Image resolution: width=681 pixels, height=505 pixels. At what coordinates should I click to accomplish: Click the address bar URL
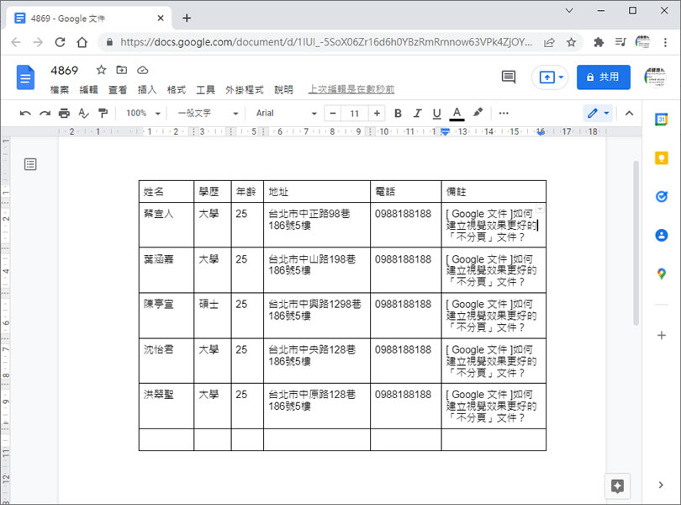point(325,42)
